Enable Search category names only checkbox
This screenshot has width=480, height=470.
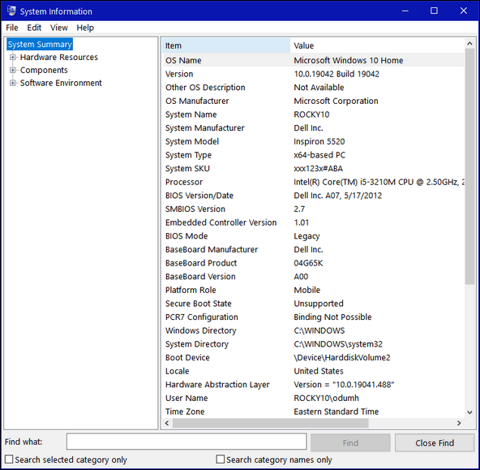(220, 459)
